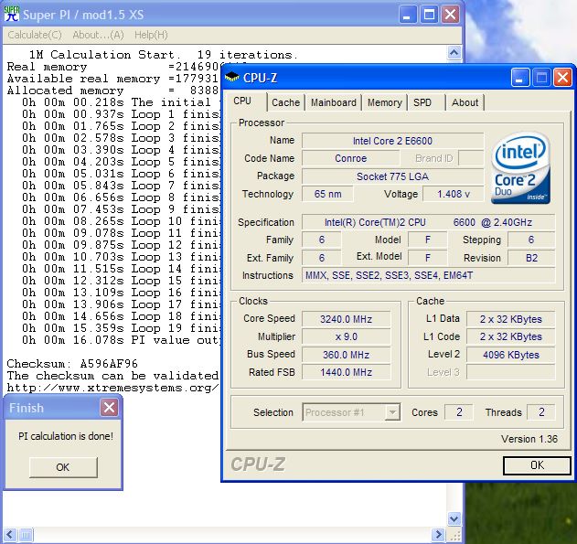Screen dimensions: 577x544
Task: Click the Package value Socket 775 LGA
Action: point(392,176)
